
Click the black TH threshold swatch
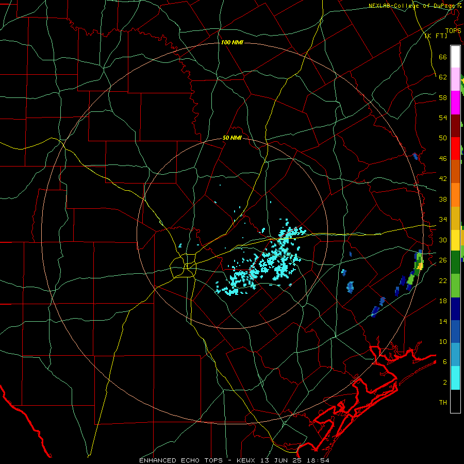coord(455,401)
